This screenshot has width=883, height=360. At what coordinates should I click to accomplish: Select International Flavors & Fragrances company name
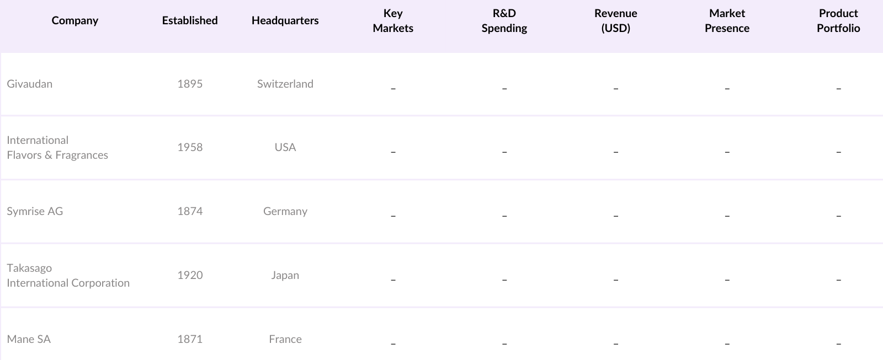pyautogui.click(x=57, y=148)
